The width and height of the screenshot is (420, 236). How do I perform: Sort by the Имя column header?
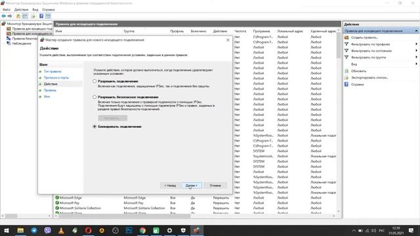tap(58, 31)
